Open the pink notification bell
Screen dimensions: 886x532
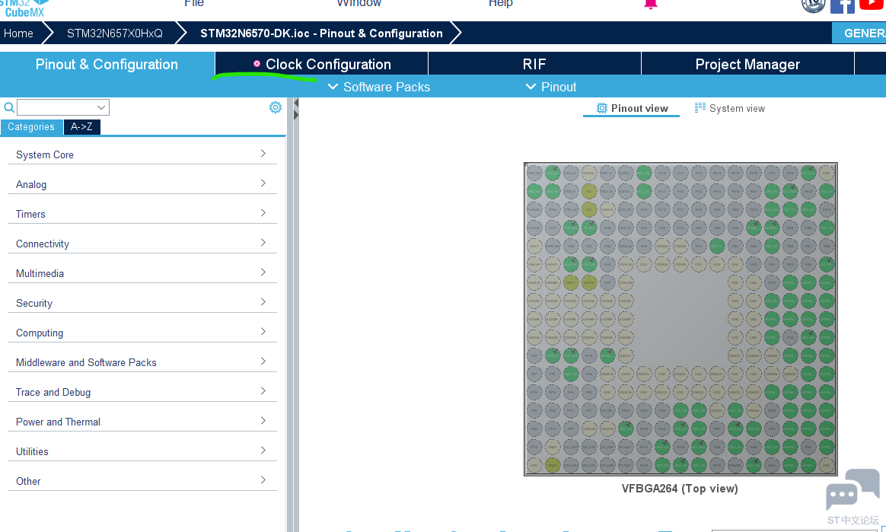[651, 4]
